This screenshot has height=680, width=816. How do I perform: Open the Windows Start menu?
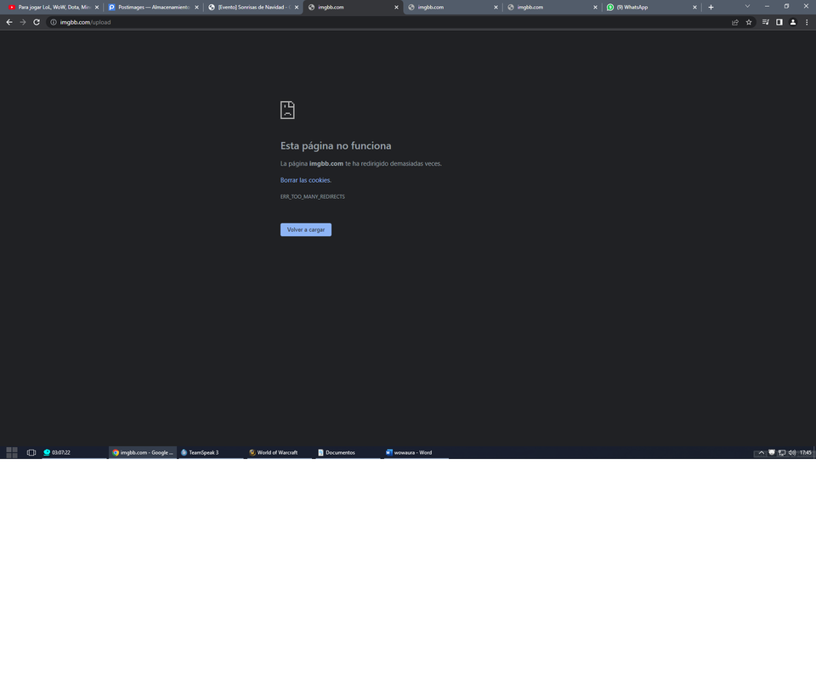click(12, 453)
